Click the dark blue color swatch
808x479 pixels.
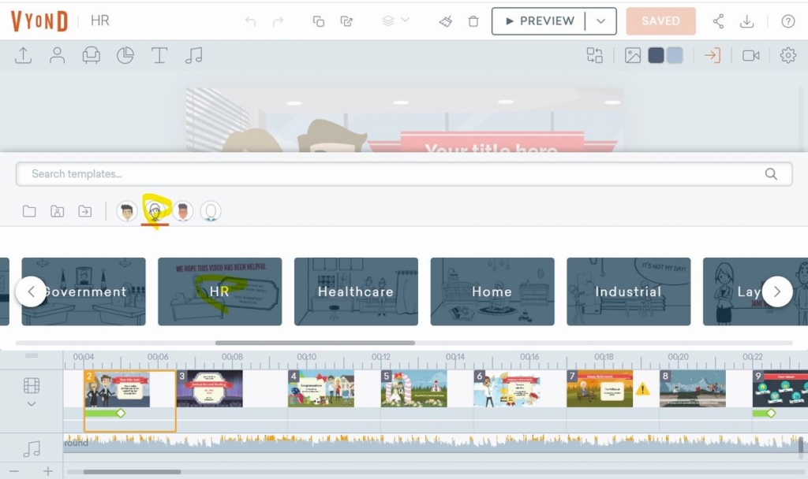pyautogui.click(x=656, y=55)
